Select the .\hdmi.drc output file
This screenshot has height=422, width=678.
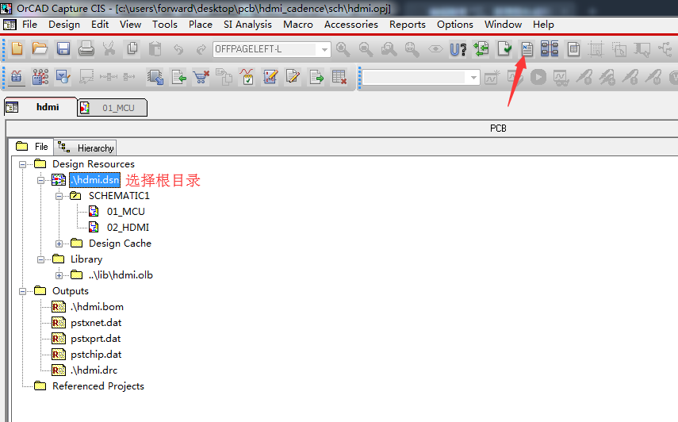pyautogui.click(x=94, y=370)
